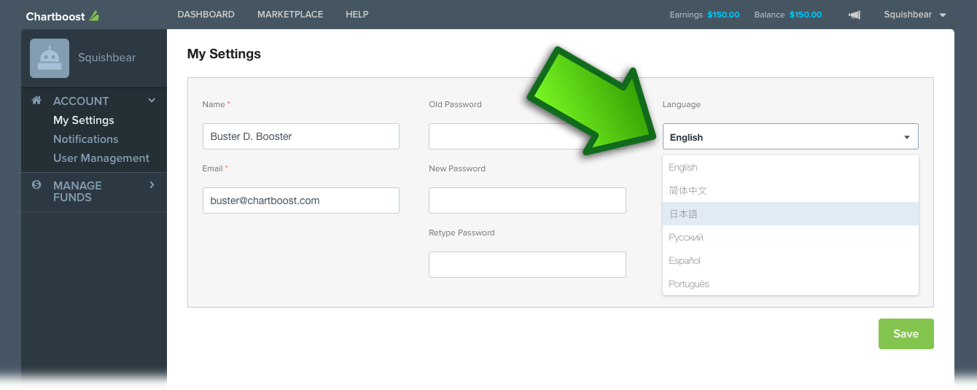
Task: Click the Balance $150.00 amount
Action: click(x=806, y=15)
